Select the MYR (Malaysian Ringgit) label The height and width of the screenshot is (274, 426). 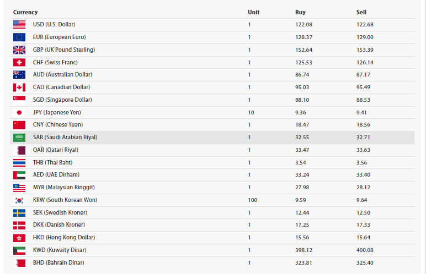[x=64, y=187]
